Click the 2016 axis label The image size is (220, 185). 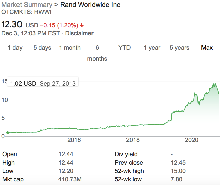point(74,140)
